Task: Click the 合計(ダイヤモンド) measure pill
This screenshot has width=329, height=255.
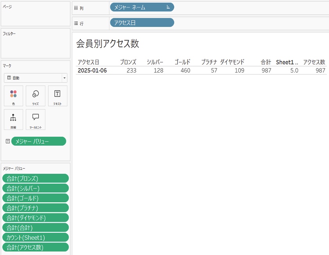Action: coord(36,218)
